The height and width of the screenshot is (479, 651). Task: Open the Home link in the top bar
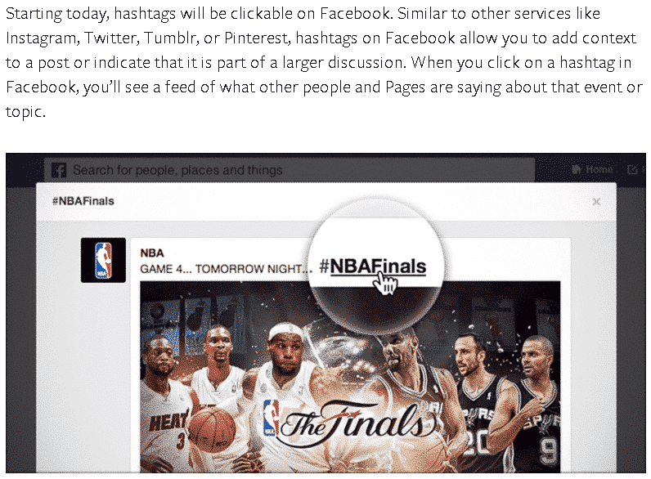pyautogui.click(x=592, y=169)
